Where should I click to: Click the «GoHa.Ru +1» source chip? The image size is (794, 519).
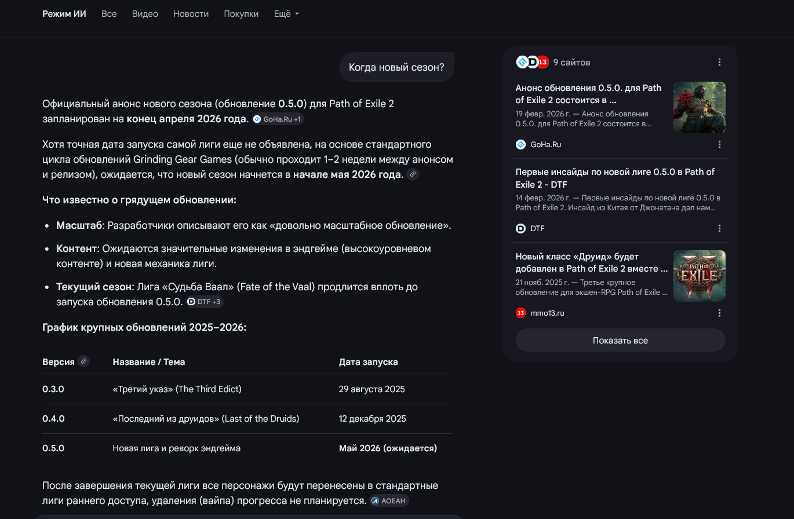(278, 119)
